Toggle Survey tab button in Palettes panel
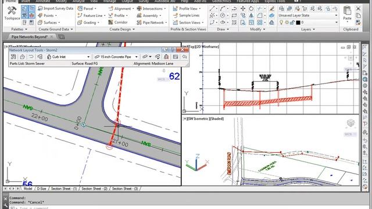Image resolution: width=372 pixels, height=209 pixels. tap(24, 16)
